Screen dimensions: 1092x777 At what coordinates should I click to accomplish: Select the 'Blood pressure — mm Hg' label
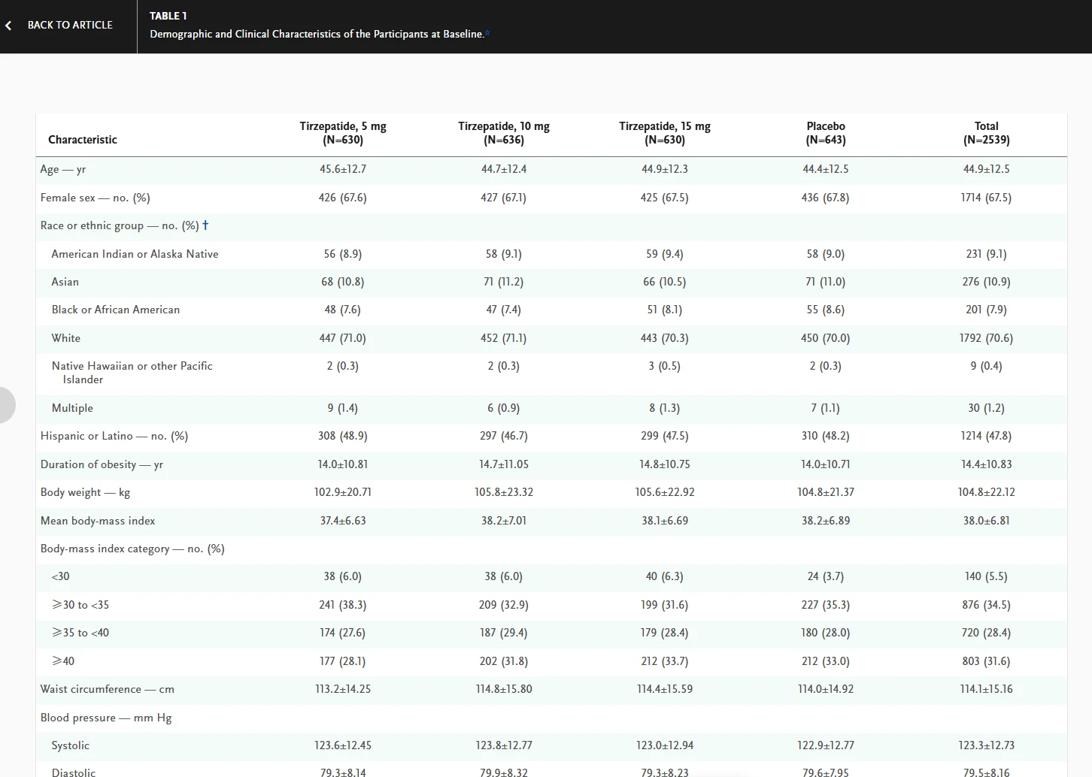(106, 718)
